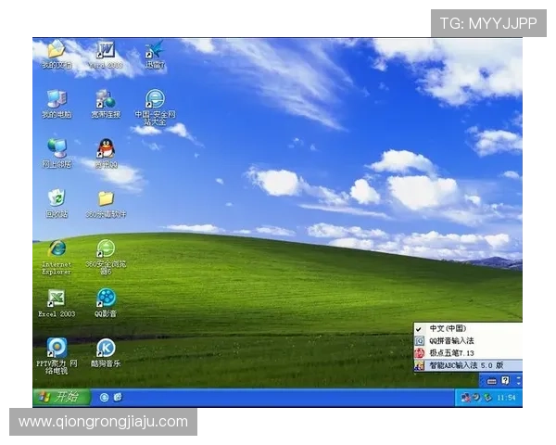Launch the Word 2003 shortcut
The image size is (556, 445).
tap(106, 54)
